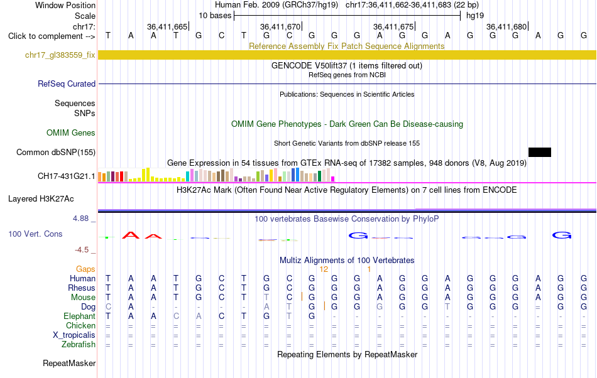Screen dimensions: 597x378
Task: Click the 100 vertebrates Basewise Conservation by PhyloP title
Action: [x=346, y=219]
